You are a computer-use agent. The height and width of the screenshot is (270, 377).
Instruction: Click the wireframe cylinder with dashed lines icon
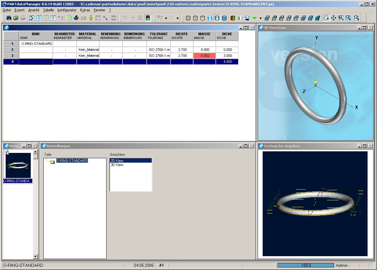tap(195, 18)
